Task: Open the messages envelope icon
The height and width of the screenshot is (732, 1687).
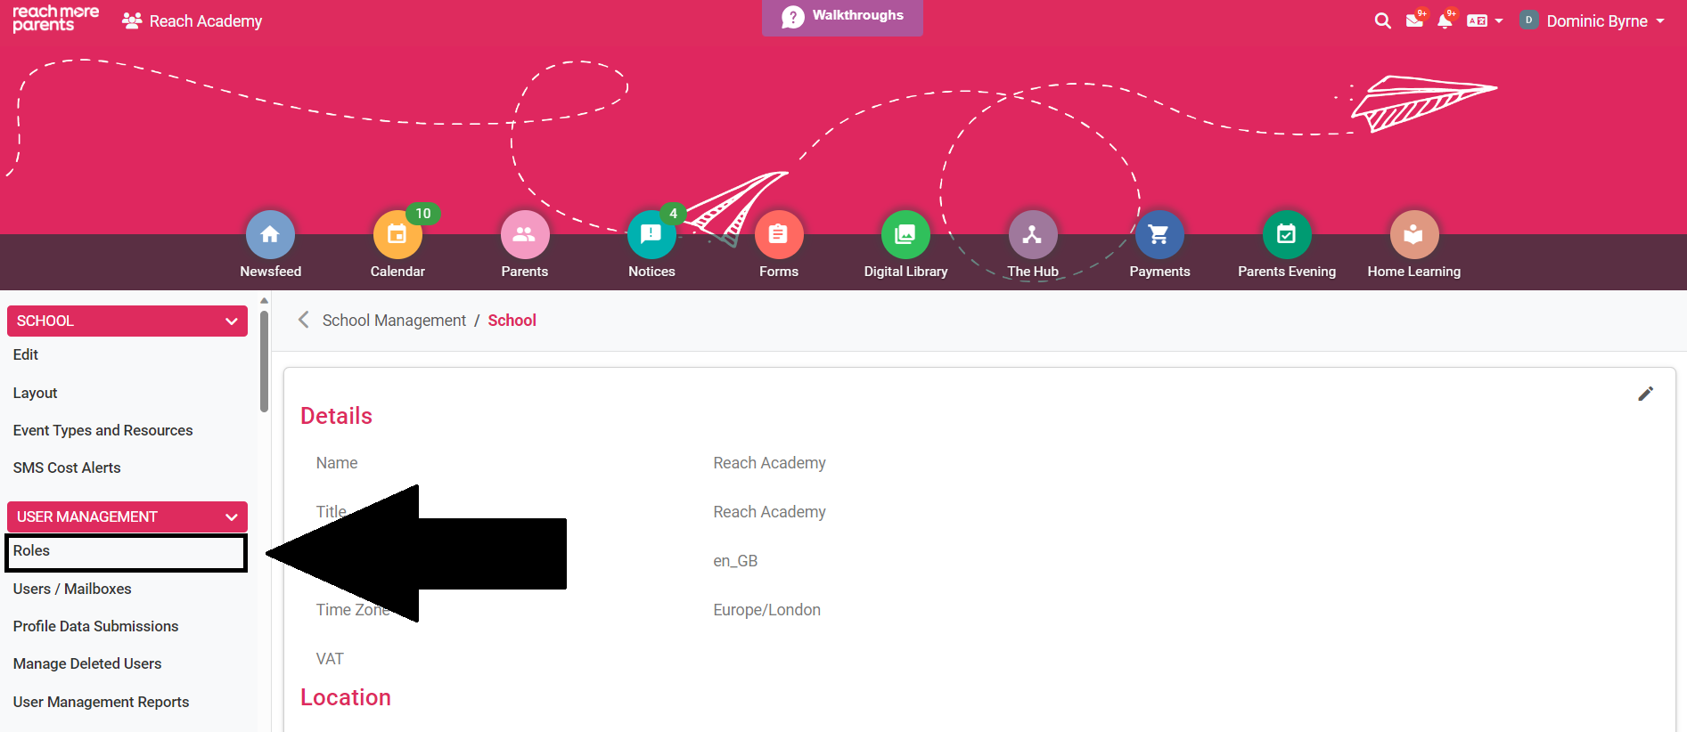Action: 1414,20
